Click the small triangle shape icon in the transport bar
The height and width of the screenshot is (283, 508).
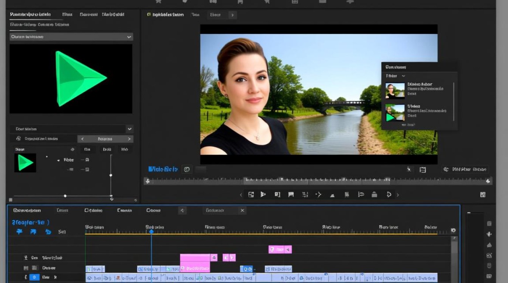332,195
